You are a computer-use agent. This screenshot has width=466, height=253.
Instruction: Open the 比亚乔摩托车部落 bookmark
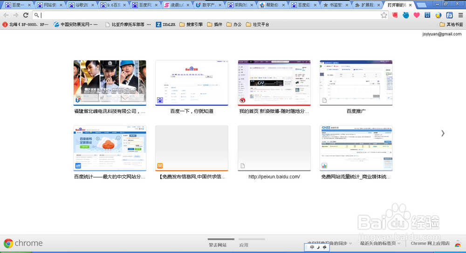128,24
